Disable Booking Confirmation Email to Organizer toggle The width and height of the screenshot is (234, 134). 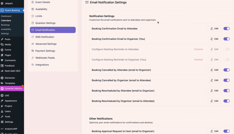[x=226, y=39]
